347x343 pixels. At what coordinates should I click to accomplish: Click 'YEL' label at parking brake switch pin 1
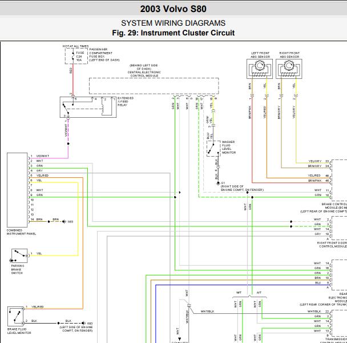[x=39, y=253]
